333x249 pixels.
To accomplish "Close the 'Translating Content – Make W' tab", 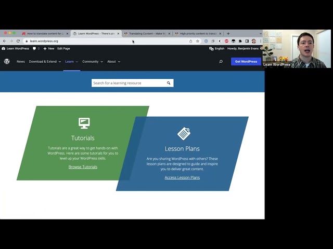I will [169, 33].
